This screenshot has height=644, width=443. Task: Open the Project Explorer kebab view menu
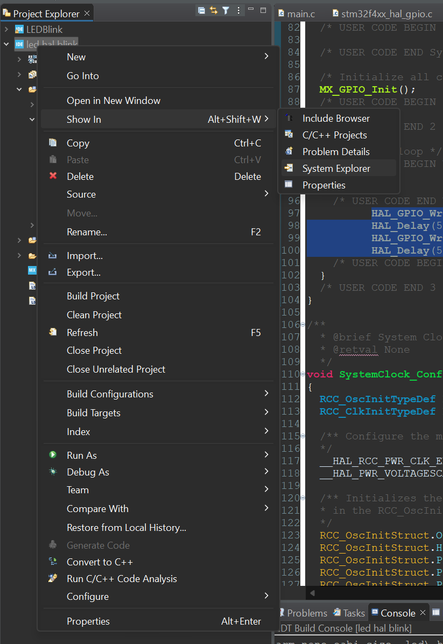238,10
